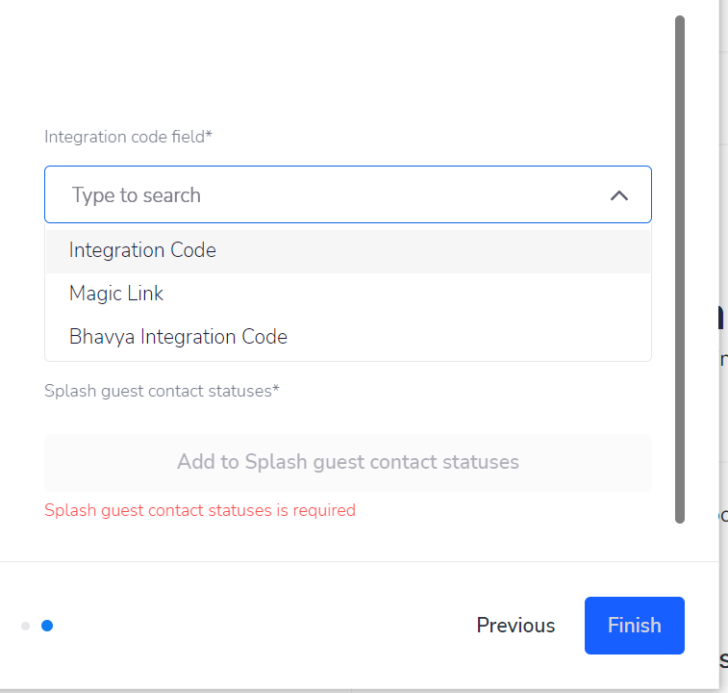This screenshot has width=728, height=693.
Task: Click the asterisk after Splash guest contact statuses
Action: tap(276, 388)
